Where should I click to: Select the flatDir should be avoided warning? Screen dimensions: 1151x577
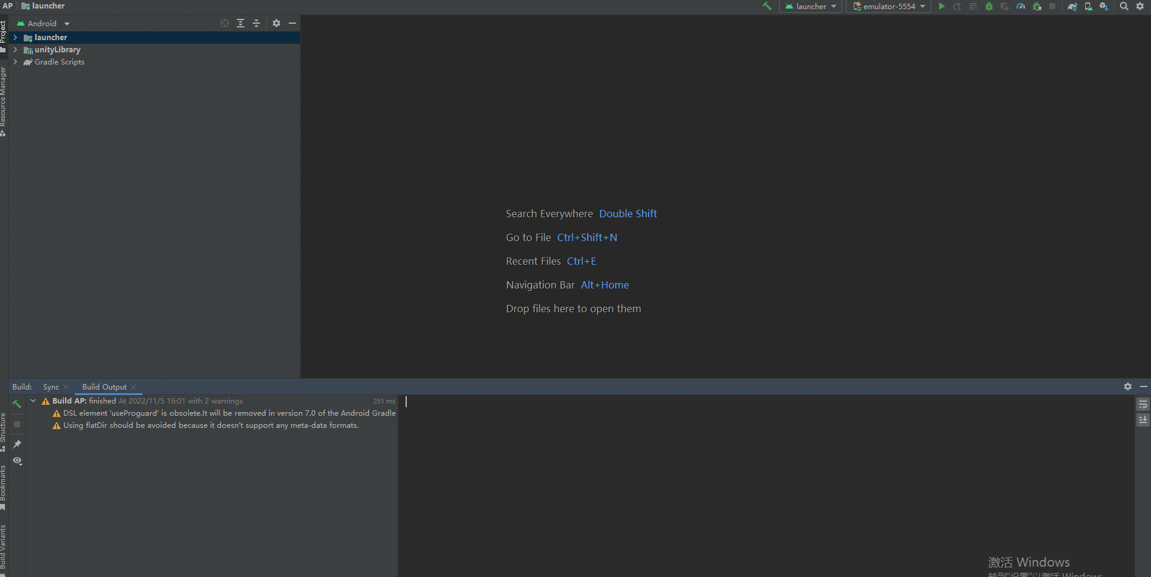pyautogui.click(x=206, y=425)
